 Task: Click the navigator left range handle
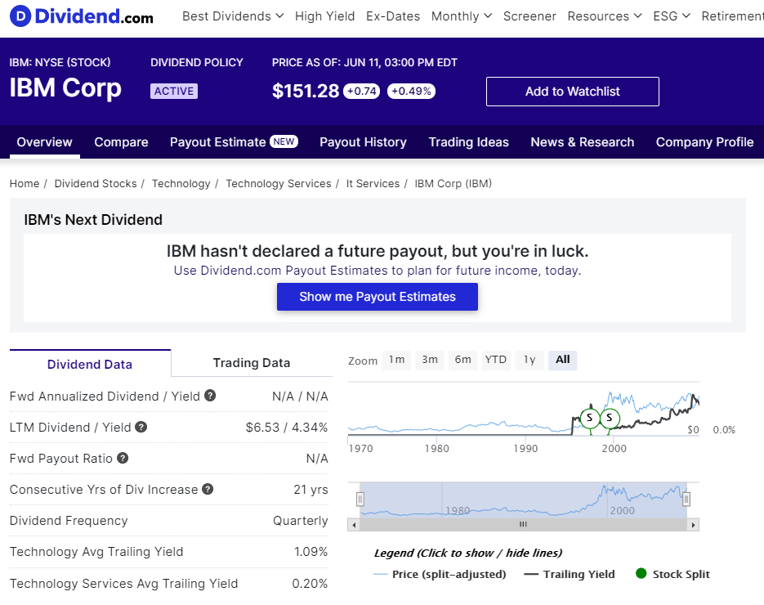point(360,499)
